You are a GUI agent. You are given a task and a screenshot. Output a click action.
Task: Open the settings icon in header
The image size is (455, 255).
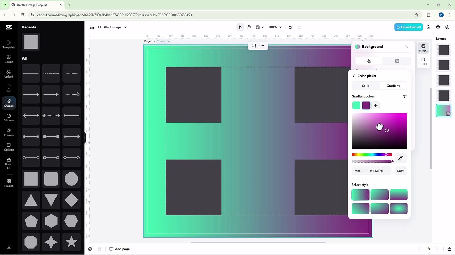click(x=448, y=27)
